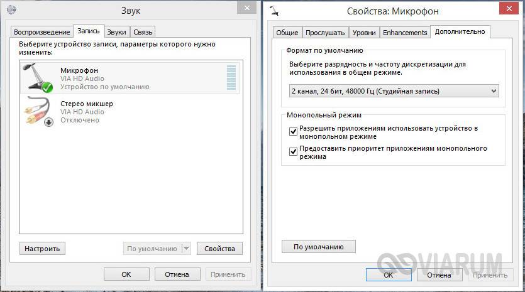The width and height of the screenshot is (525, 292).
Task: Click the Стерео микшер cable icon
Action: click(37, 112)
